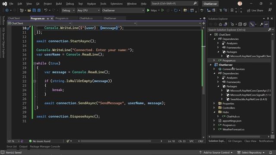
Task: Open the feedback icon at toolbar right end
Action: (x=270, y=10)
